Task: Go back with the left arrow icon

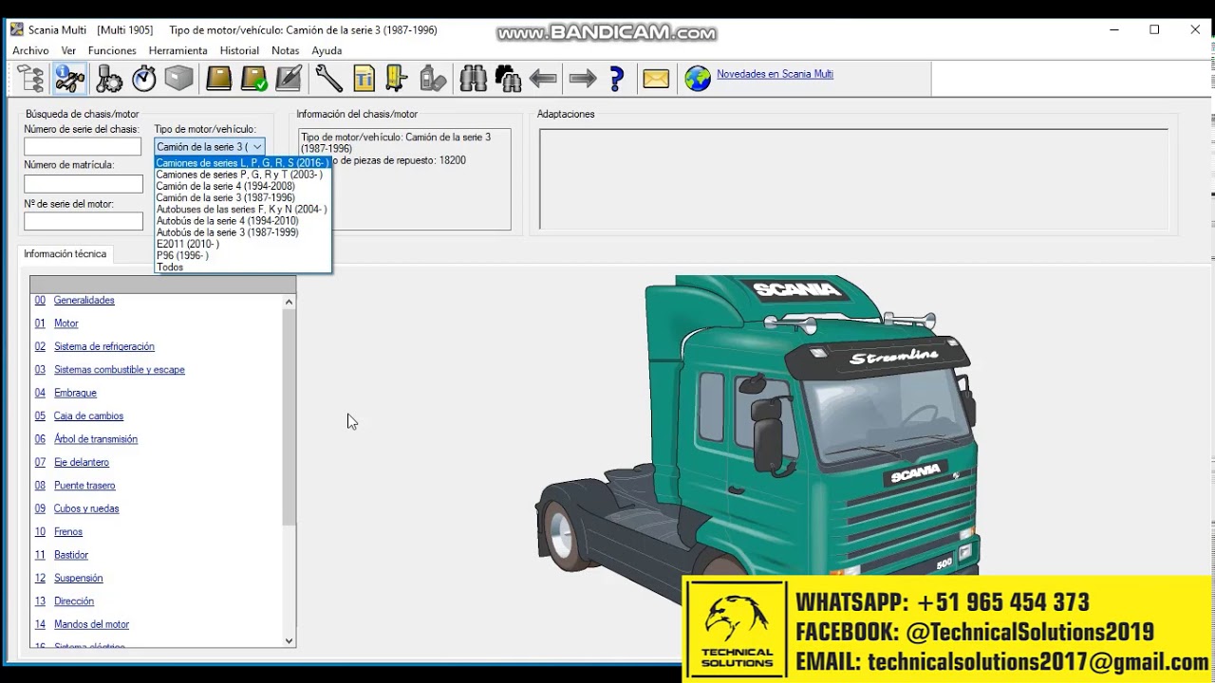Action: pos(543,78)
